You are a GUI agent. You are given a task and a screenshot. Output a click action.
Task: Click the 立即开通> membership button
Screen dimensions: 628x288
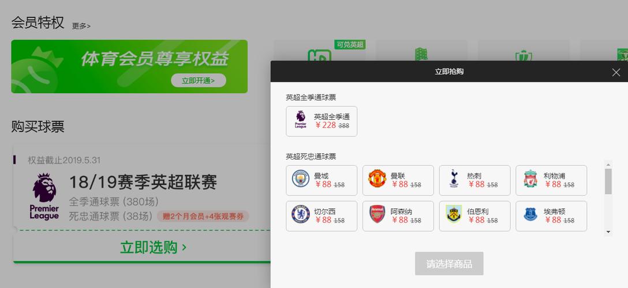[198, 80]
